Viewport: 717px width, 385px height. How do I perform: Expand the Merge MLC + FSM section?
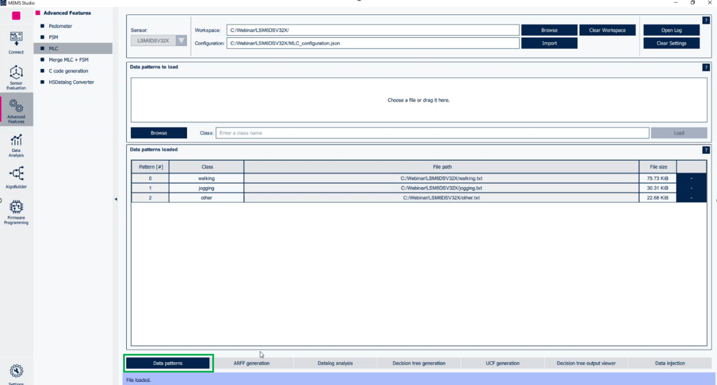[x=69, y=60]
